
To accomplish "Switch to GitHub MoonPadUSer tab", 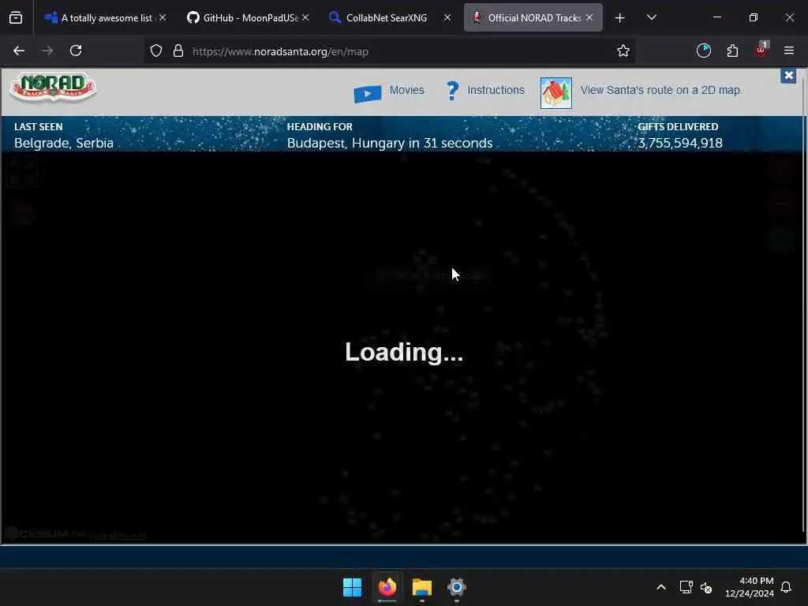I will (249, 17).
